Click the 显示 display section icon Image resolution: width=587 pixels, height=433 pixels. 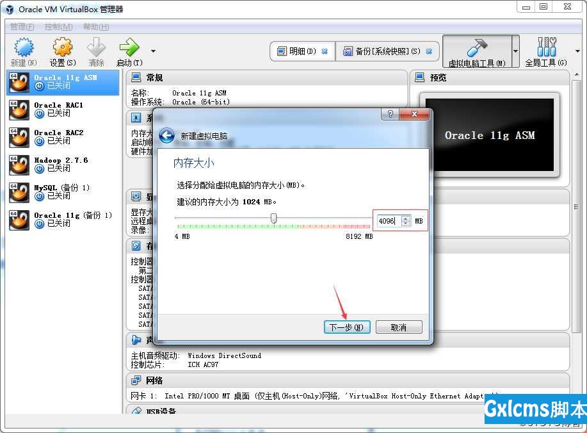point(136,196)
